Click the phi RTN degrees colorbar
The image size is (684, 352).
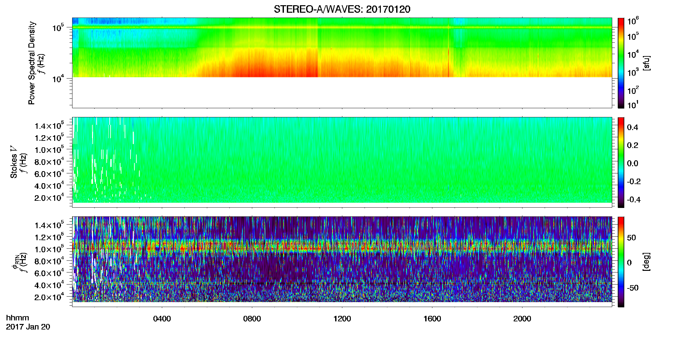click(x=621, y=262)
